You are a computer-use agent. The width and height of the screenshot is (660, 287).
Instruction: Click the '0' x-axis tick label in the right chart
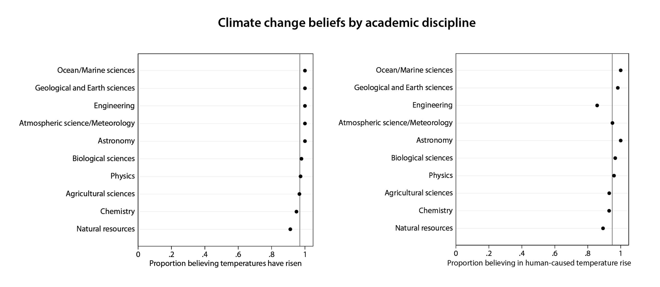(456, 254)
